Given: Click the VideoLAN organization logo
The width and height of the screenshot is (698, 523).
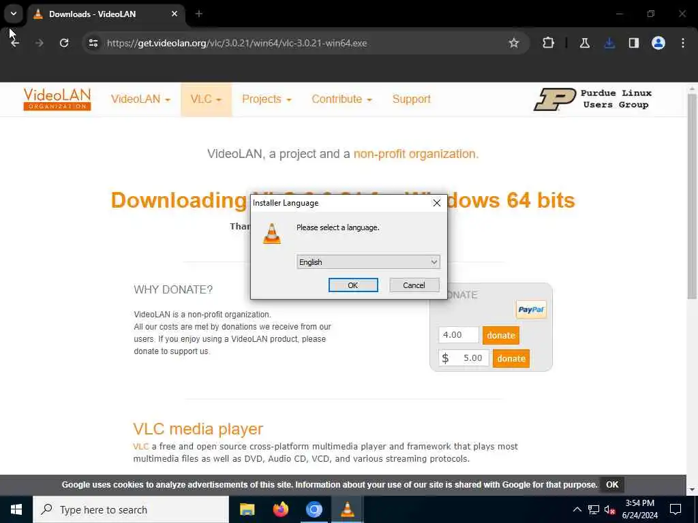Looking at the screenshot, I should (57, 99).
